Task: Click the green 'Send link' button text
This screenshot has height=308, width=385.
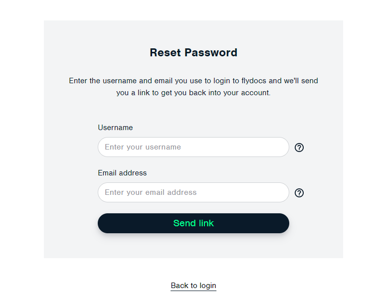Action: [193, 223]
